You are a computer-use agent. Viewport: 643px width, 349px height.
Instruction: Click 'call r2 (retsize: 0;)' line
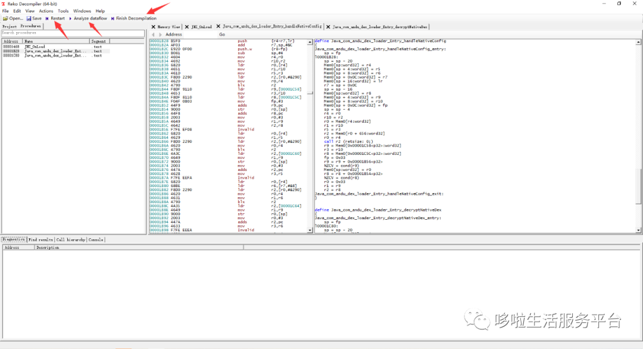click(x=348, y=142)
